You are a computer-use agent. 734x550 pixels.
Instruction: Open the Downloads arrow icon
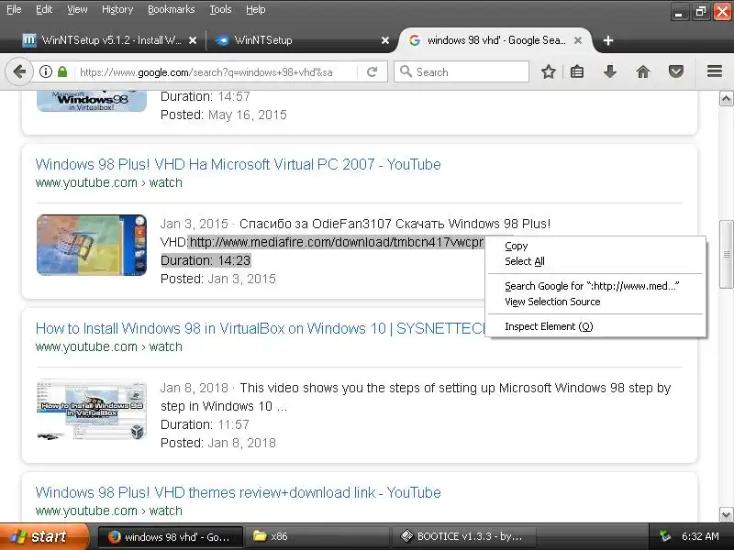tap(609, 72)
